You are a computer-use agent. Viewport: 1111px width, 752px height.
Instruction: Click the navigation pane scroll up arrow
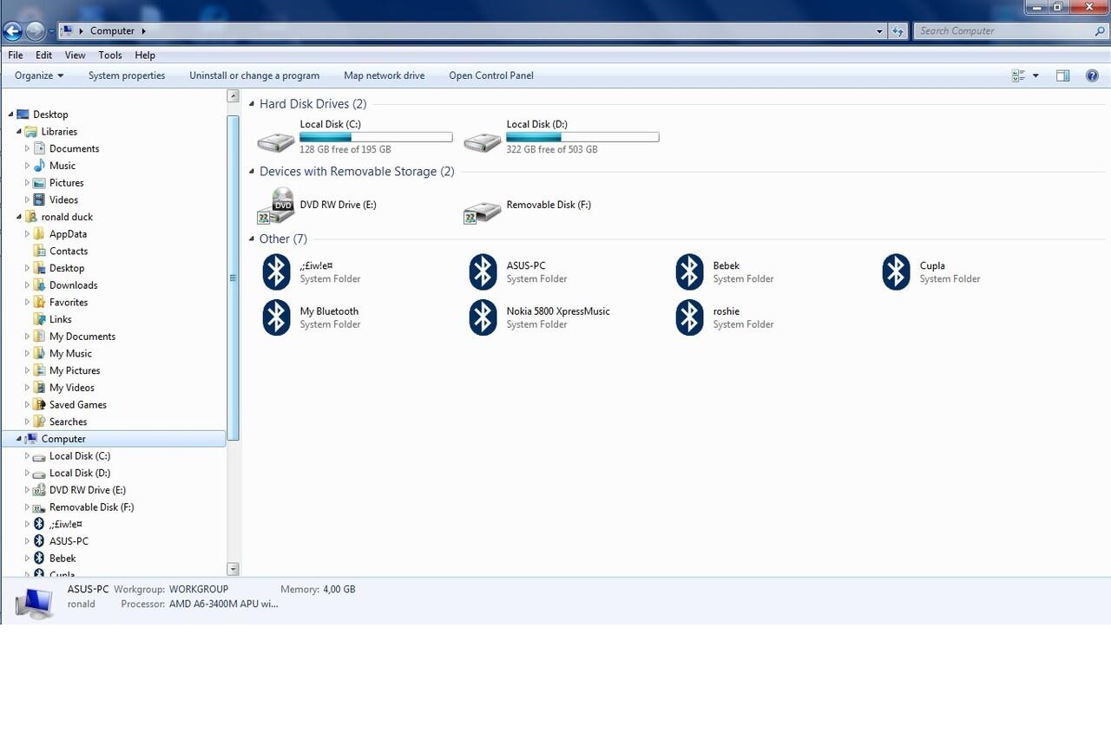pos(233,95)
